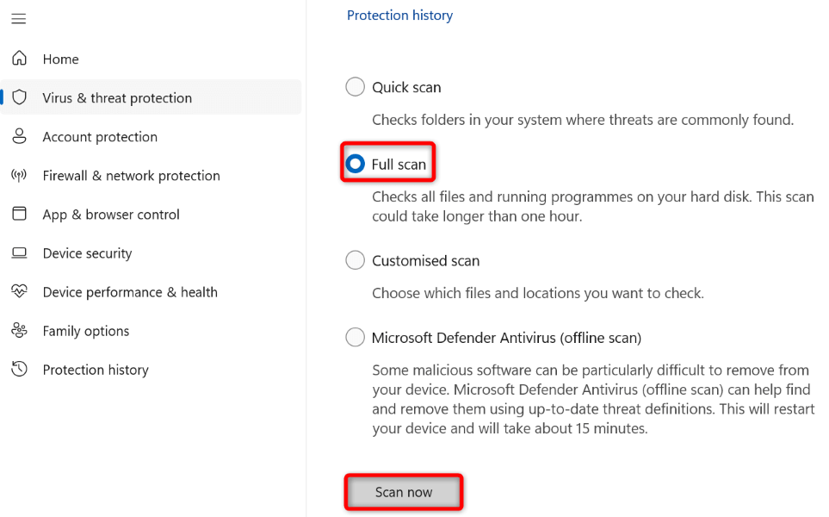Click the hamburger navigation menu icon
829x517 pixels.
click(x=19, y=19)
